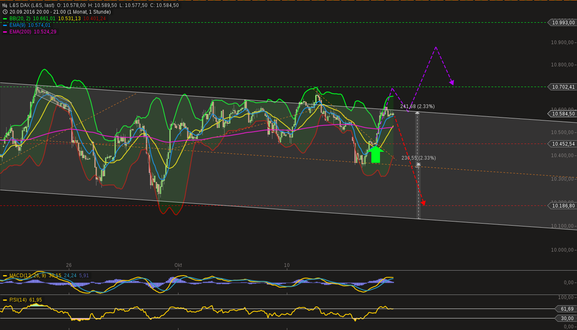The height and width of the screenshot is (330, 577).
Task: Select the EMA(9) indicator label
Action: [x=18, y=25]
